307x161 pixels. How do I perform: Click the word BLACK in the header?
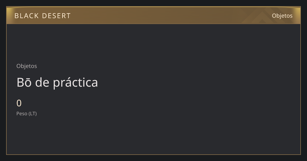[x=26, y=16]
